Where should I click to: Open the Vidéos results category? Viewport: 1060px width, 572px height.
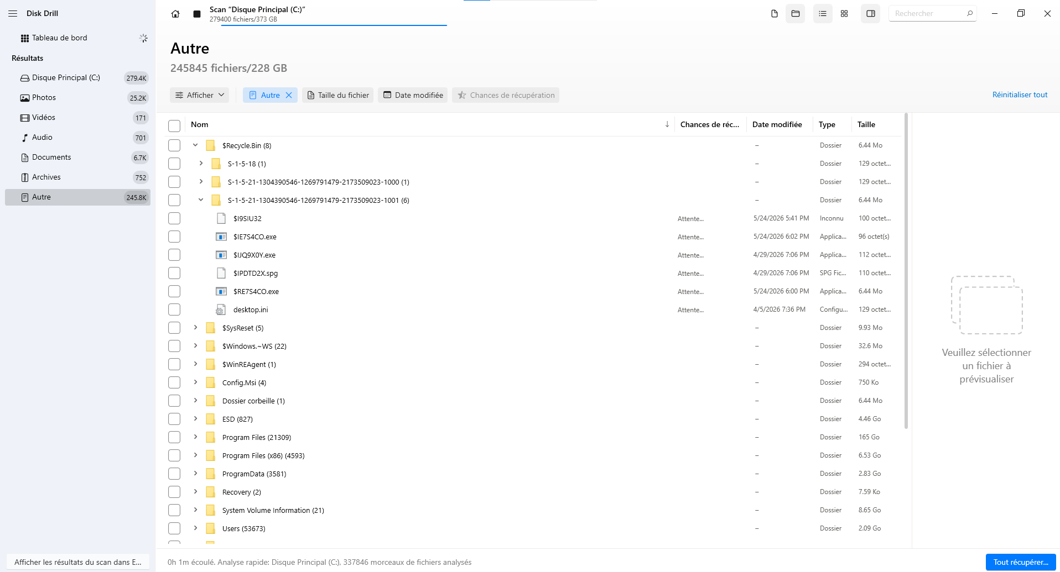(77, 118)
